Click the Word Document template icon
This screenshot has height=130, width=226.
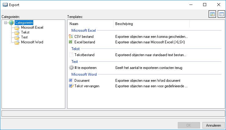(71, 81)
